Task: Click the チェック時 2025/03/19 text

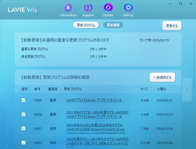Action: coord(154,40)
